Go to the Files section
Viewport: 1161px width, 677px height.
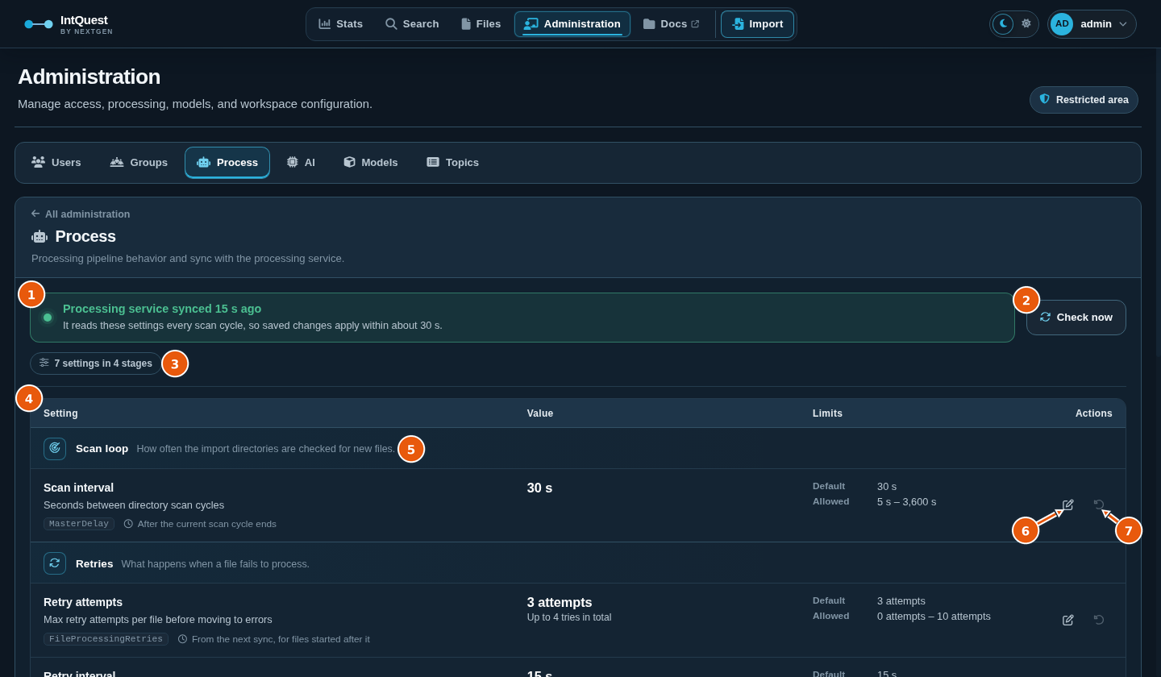pos(481,24)
